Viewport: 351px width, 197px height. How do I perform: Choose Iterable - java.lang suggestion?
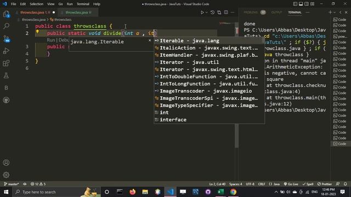pos(209,40)
